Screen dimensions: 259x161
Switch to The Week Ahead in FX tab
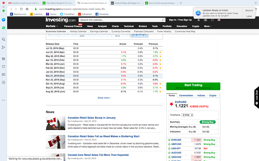click(x=58, y=3)
